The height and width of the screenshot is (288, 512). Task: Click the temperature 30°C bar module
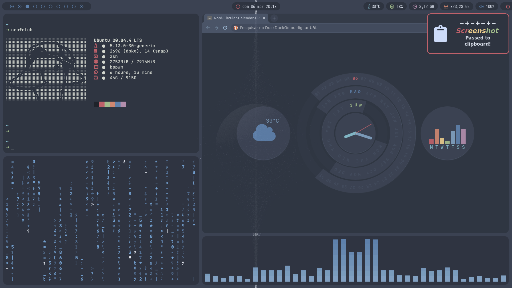pyautogui.click(x=374, y=6)
